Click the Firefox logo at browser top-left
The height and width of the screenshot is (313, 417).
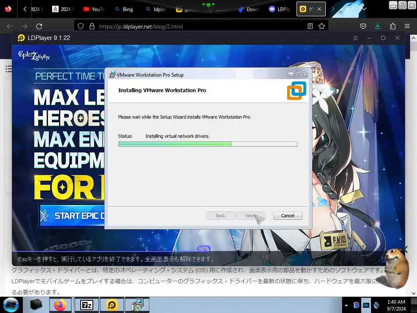8,9
